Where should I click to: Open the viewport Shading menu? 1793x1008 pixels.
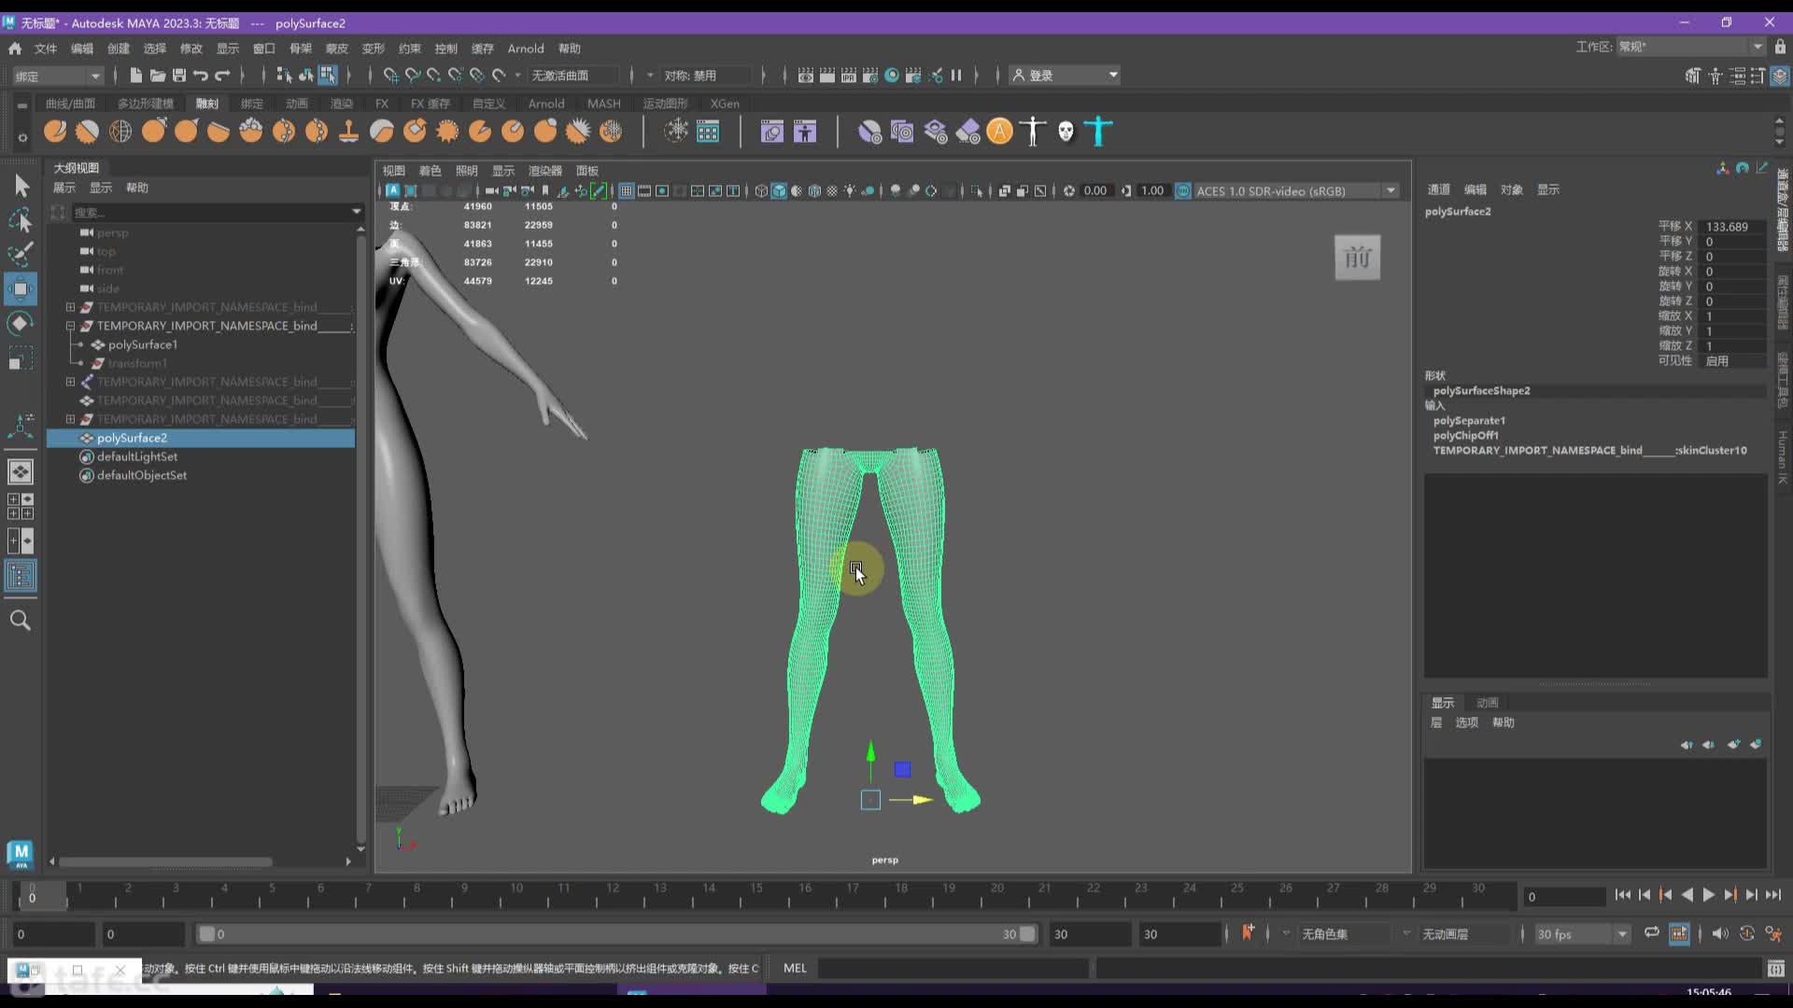430,171
